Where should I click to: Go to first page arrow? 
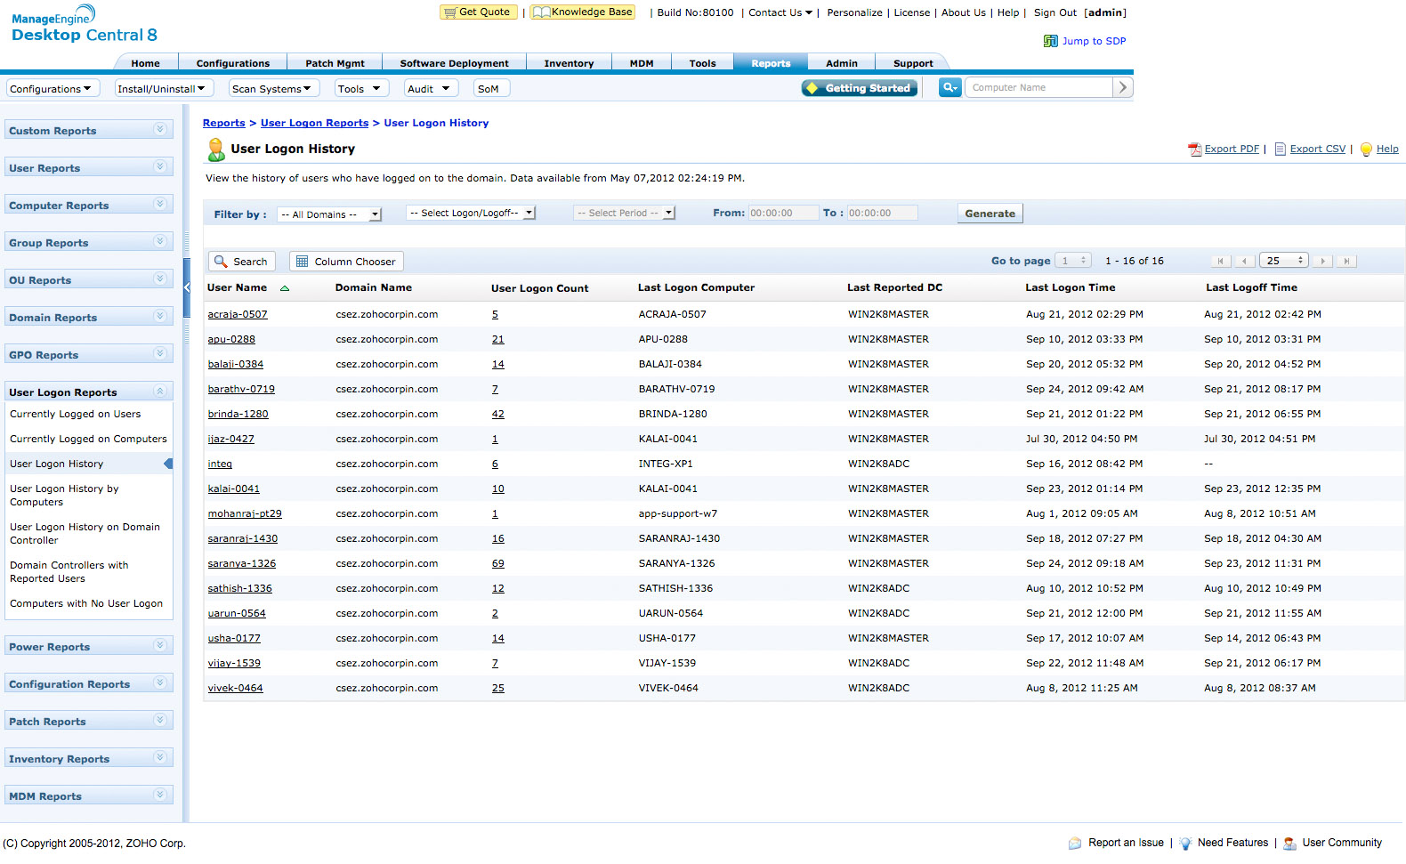(x=1221, y=261)
